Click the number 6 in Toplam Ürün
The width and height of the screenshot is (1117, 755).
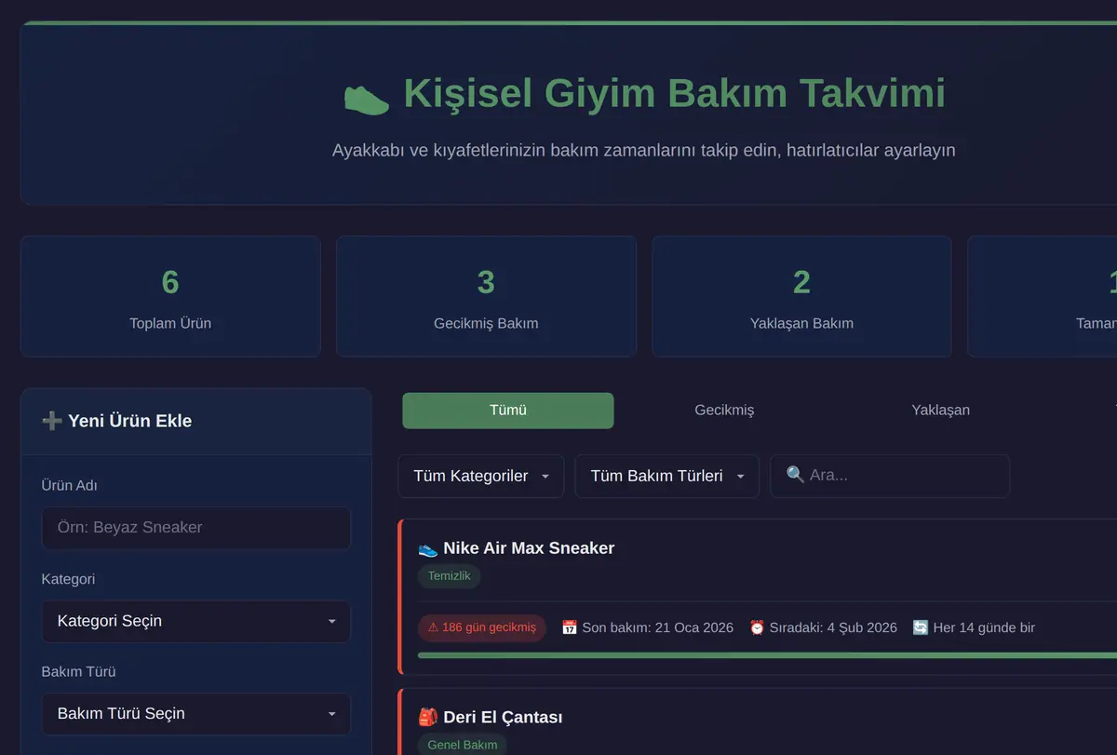[x=170, y=282]
